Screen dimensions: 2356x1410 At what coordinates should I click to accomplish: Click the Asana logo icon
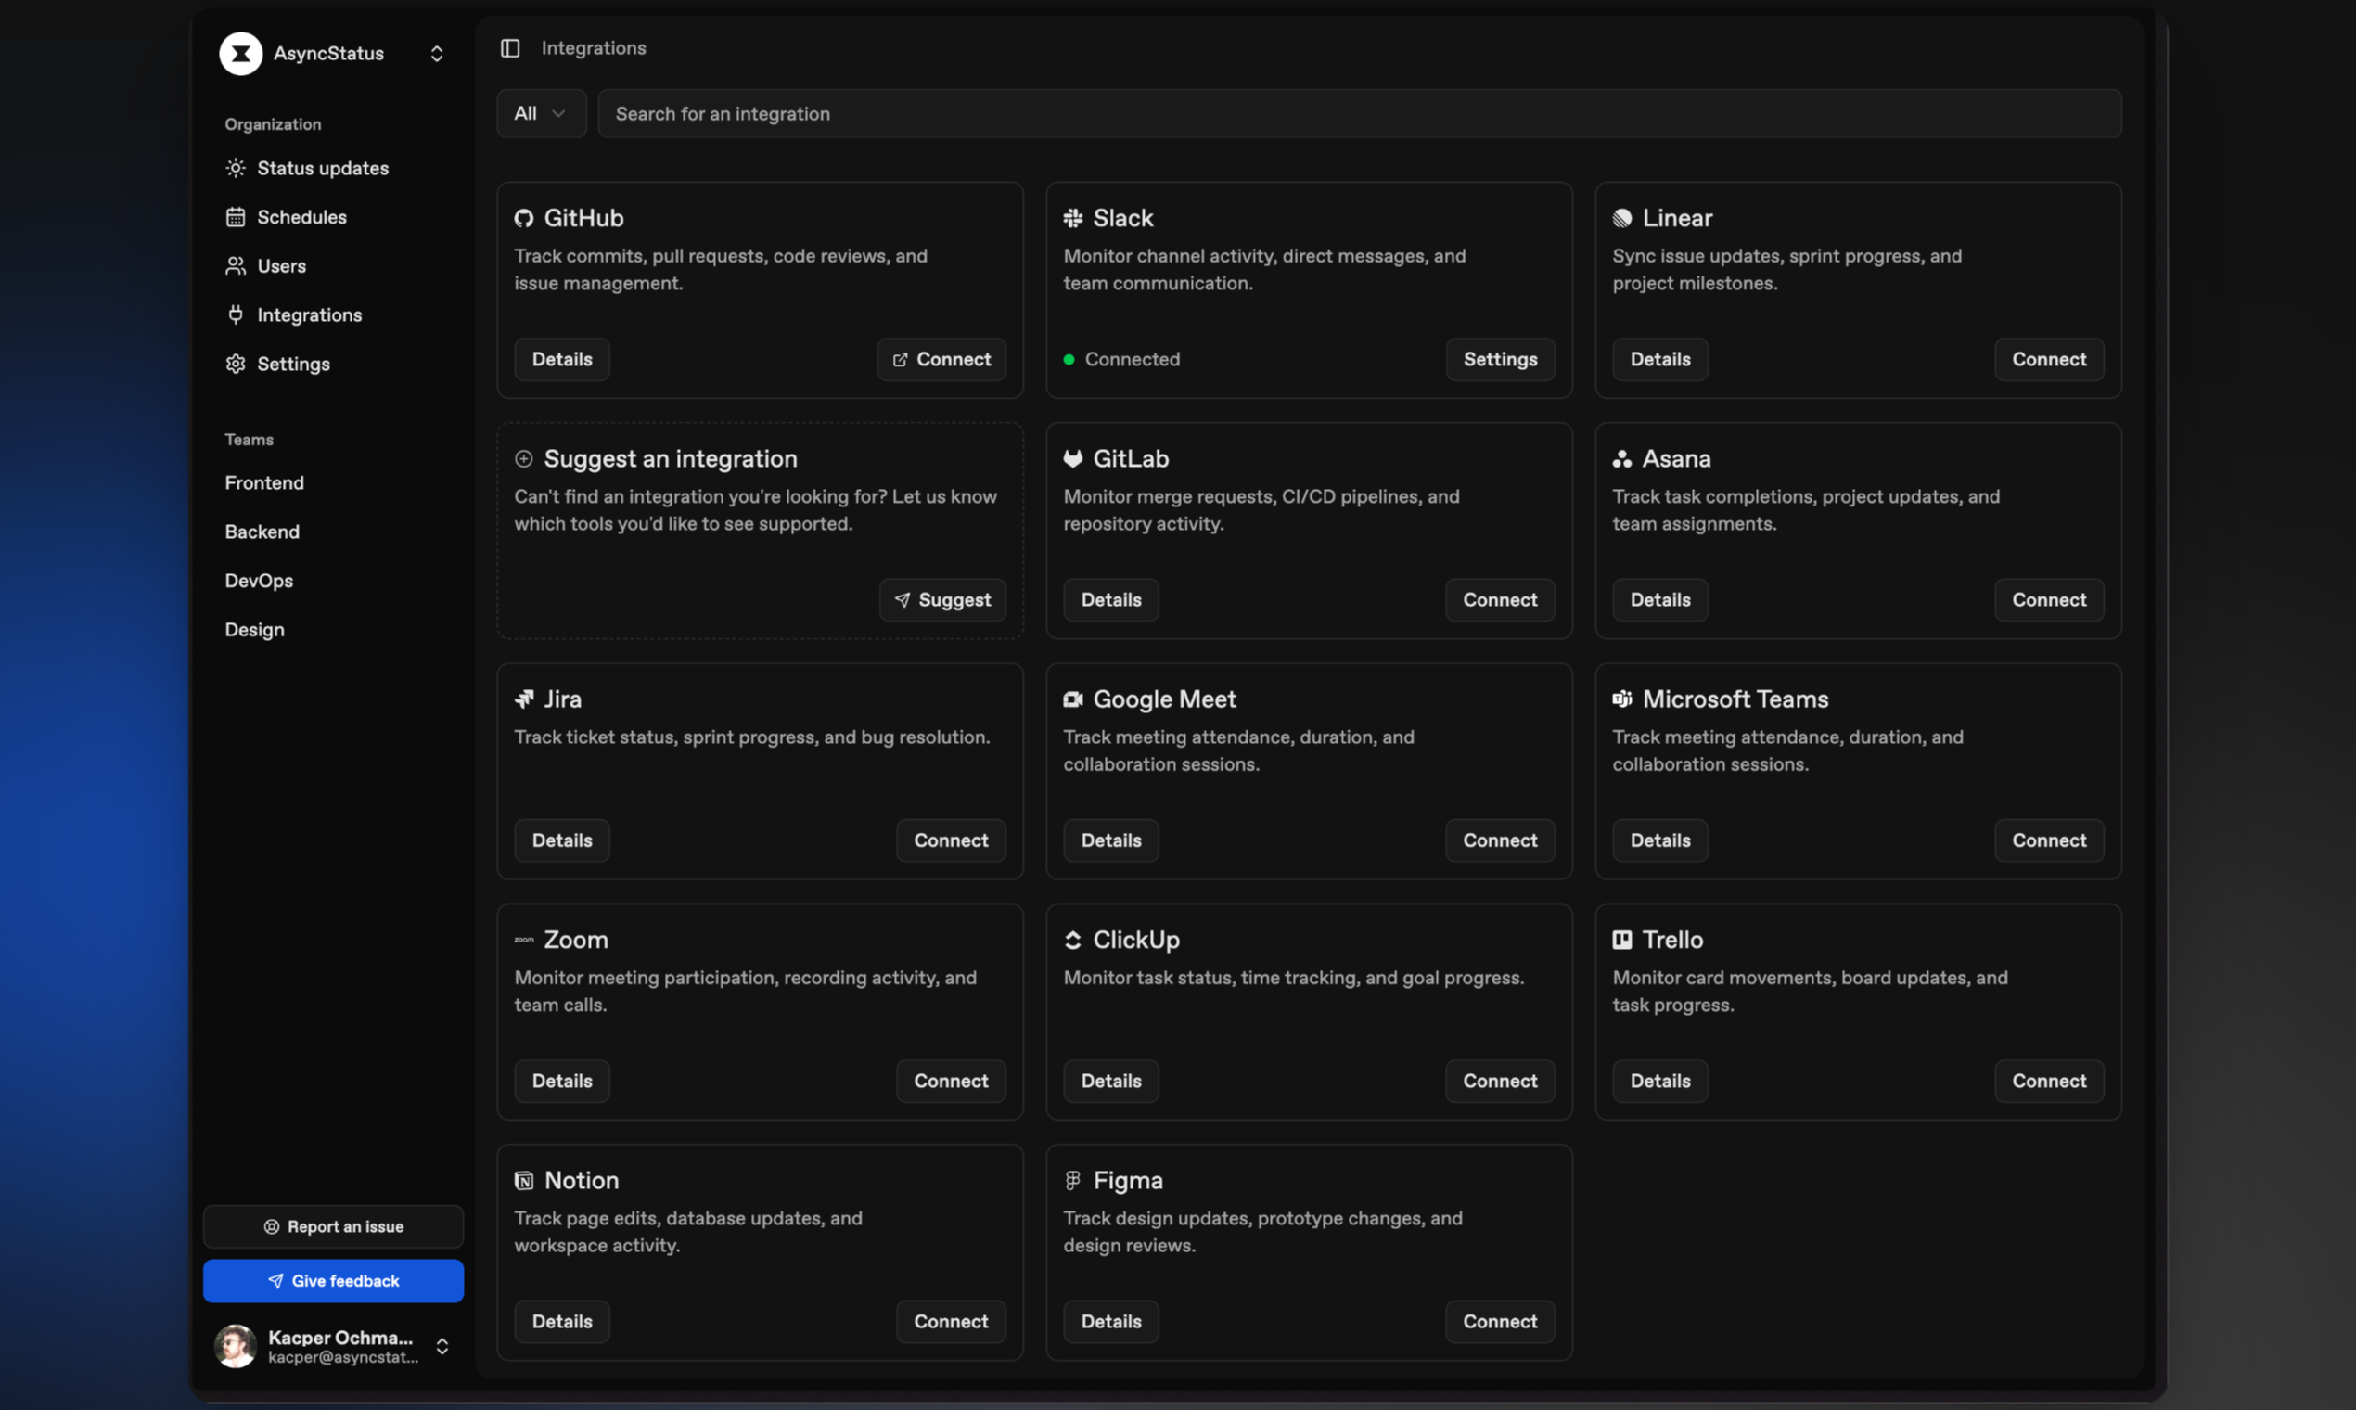pyautogui.click(x=1621, y=459)
